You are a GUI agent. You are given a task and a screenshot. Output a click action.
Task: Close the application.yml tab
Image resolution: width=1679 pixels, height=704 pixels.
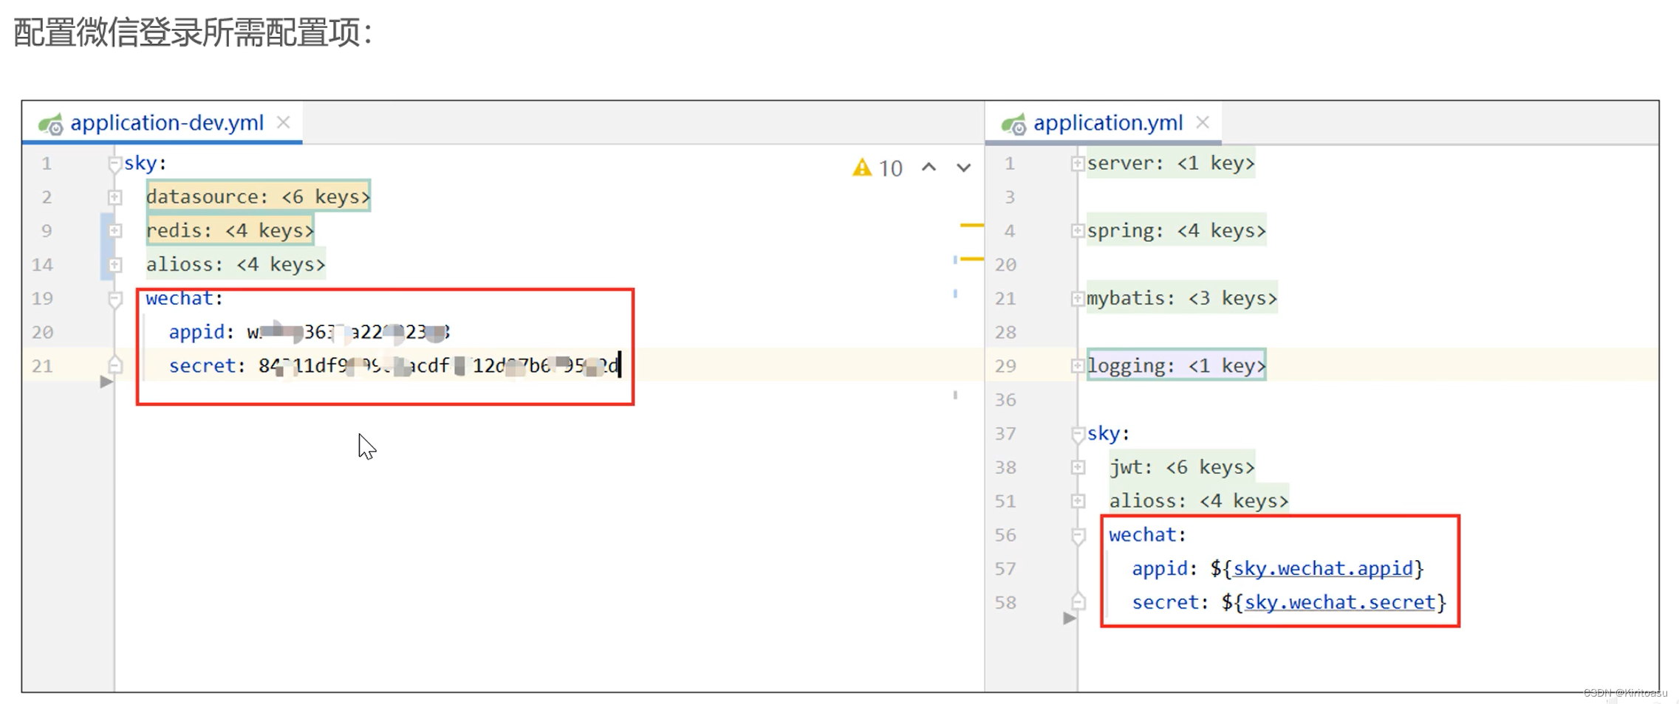point(1203,122)
